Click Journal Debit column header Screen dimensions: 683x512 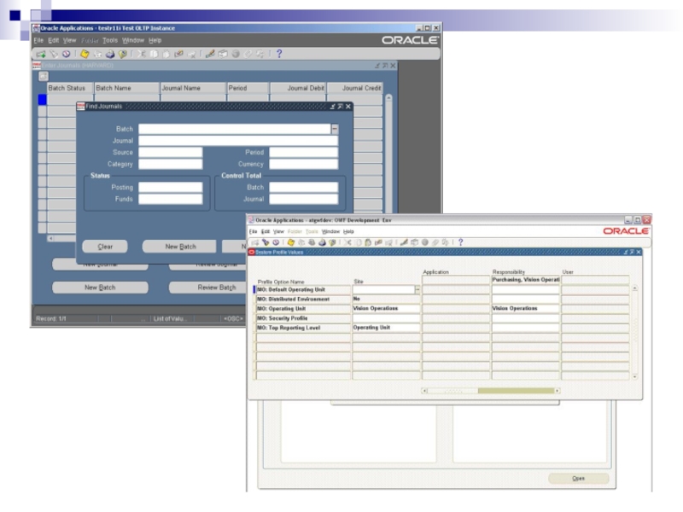(297, 88)
